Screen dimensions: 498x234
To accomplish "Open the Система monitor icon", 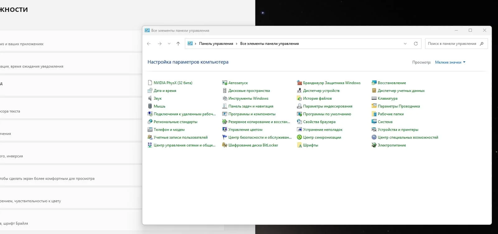I will [374, 122].
